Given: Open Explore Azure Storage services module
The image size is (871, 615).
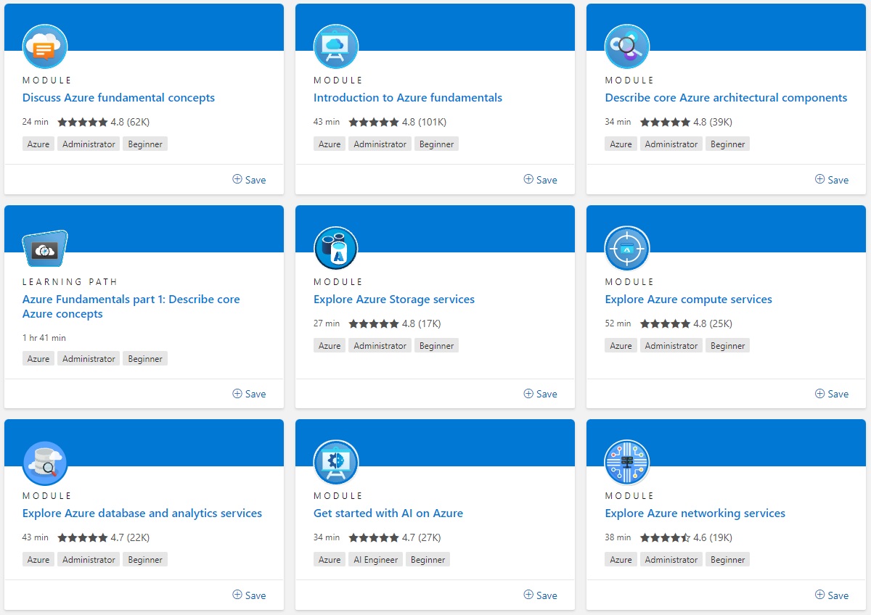Looking at the screenshot, I should [393, 300].
